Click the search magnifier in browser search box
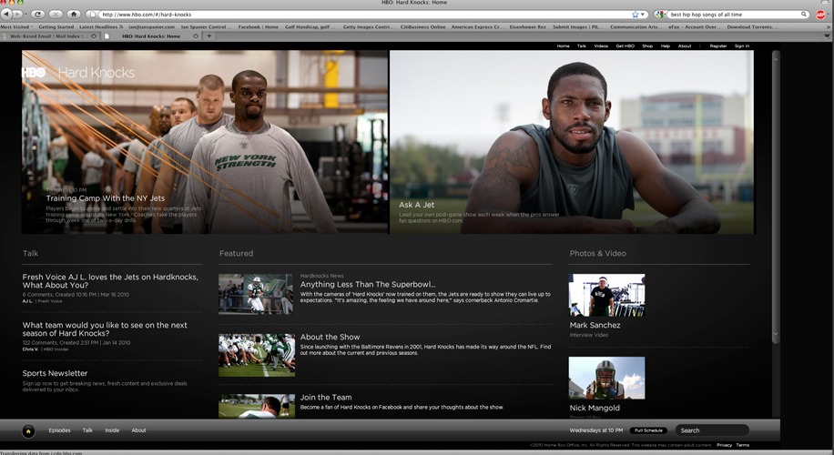 [x=804, y=15]
